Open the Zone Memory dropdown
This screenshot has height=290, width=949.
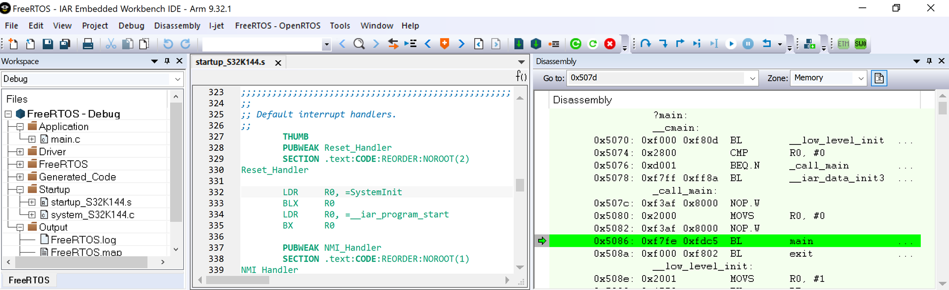point(861,78)
